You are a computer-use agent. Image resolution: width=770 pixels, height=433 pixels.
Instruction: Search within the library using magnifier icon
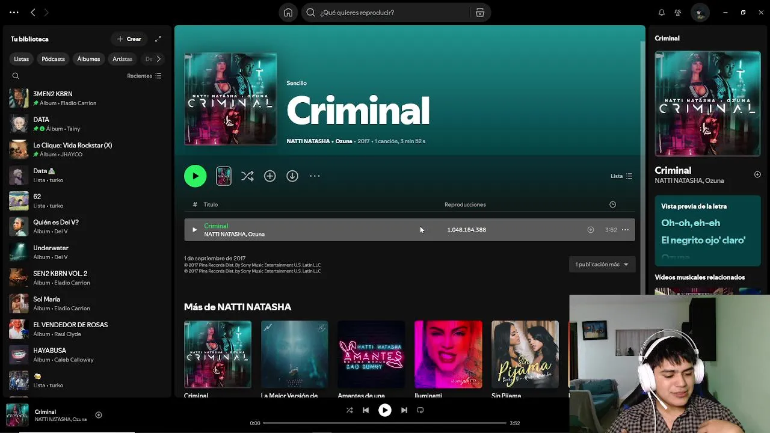(16, 76)
